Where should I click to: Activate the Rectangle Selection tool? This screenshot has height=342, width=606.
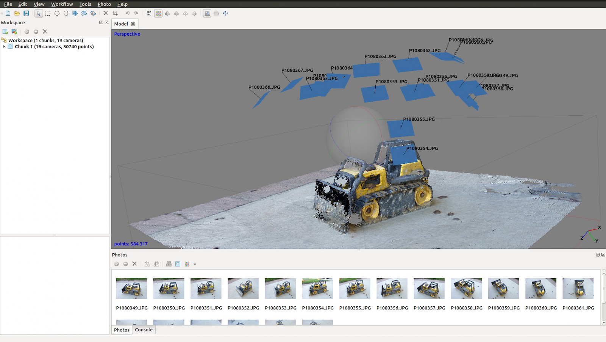pos(48,14)
